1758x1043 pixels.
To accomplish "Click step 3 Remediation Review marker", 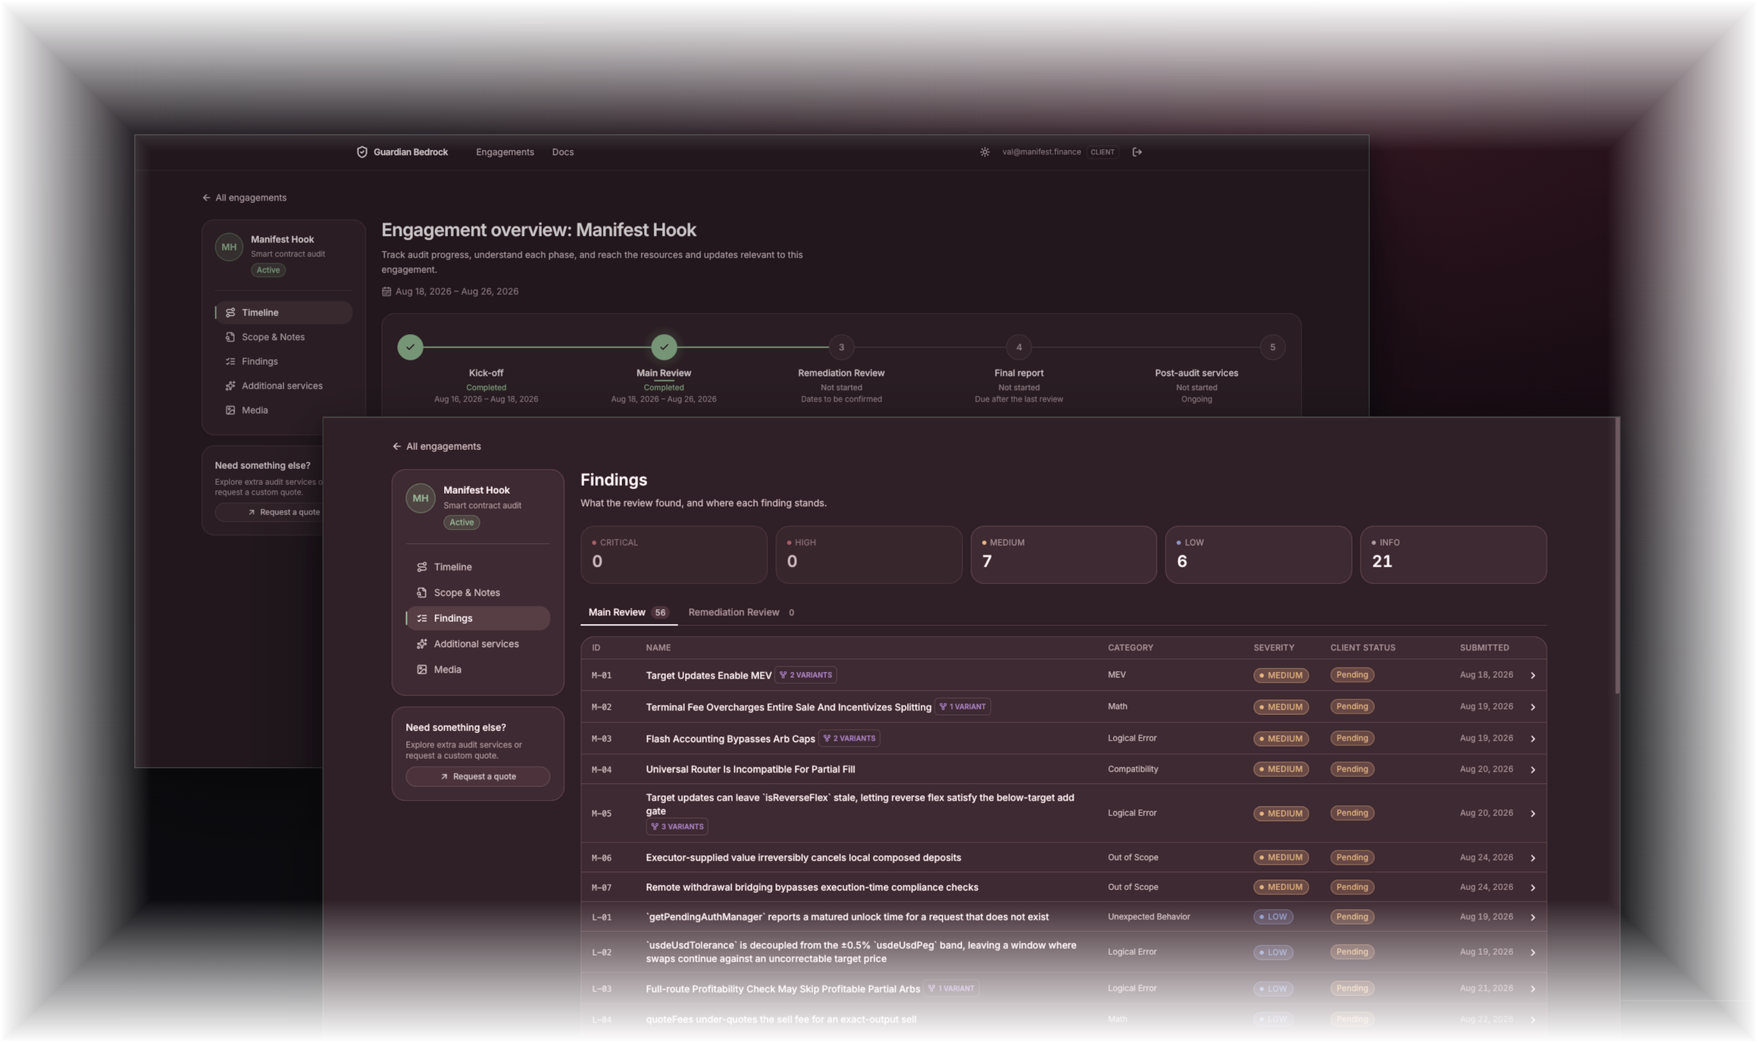I will tap(841, 347).
